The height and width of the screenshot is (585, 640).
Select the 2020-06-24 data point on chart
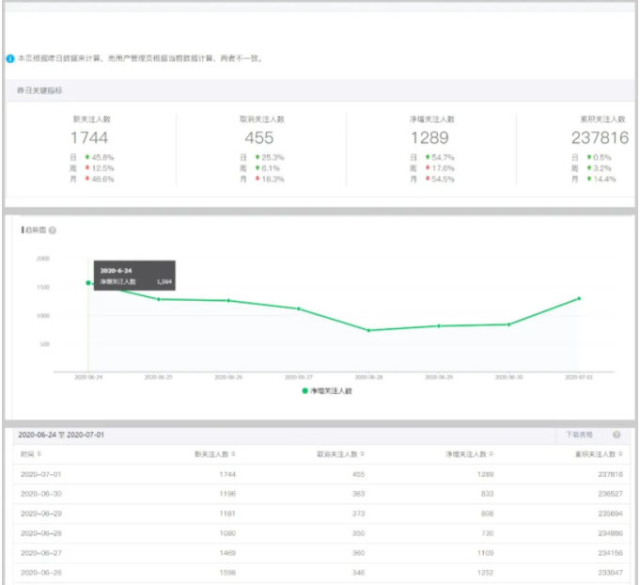(88, 283)
